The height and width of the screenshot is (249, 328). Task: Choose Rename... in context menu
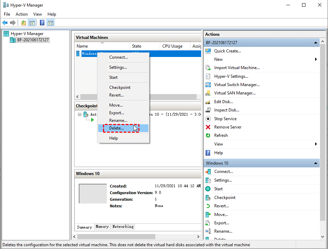(123, 121)
